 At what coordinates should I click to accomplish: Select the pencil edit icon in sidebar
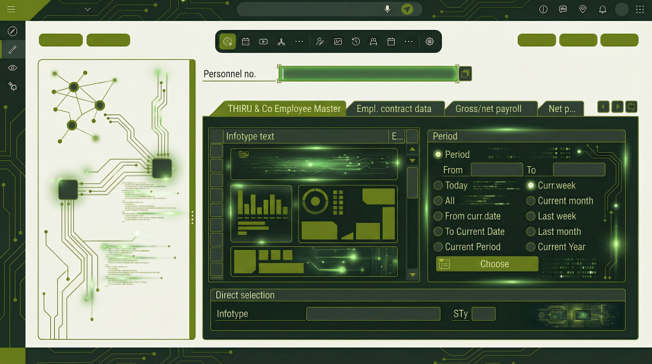coord(12,49)
